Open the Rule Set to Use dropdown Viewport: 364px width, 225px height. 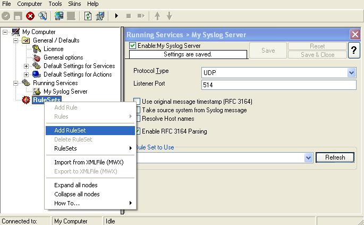(308, 157)
